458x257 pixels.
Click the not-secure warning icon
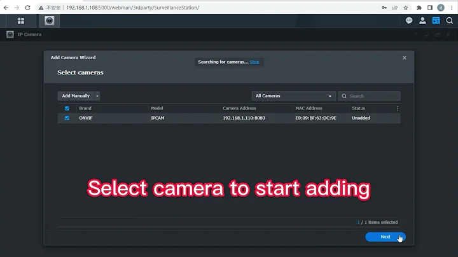point(41,8)
